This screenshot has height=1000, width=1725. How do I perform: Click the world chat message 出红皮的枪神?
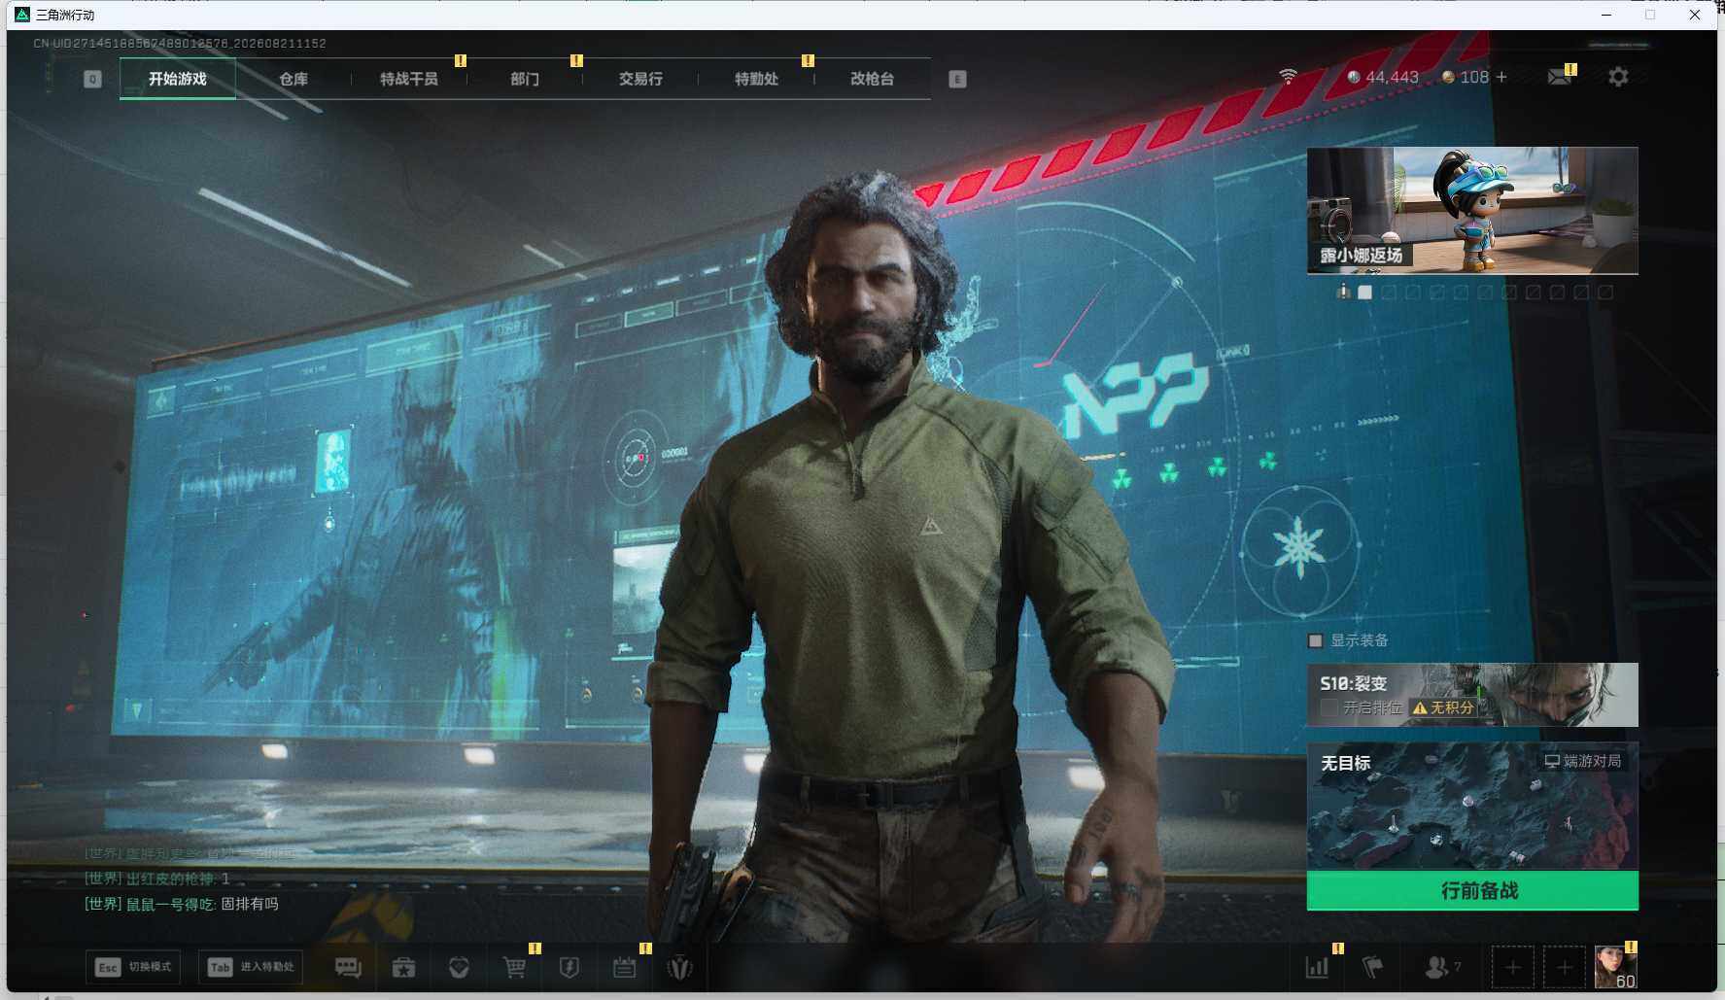[x=157, y=879]
